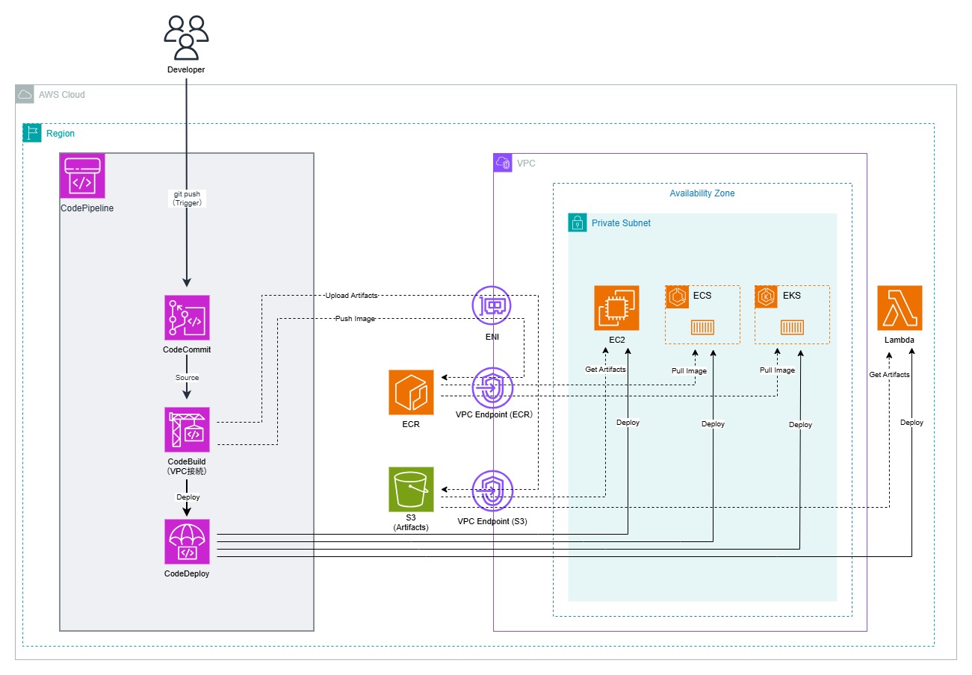Click the Region flag icon
This screenshot has width=972, height=675.
[x=32, y=133]
